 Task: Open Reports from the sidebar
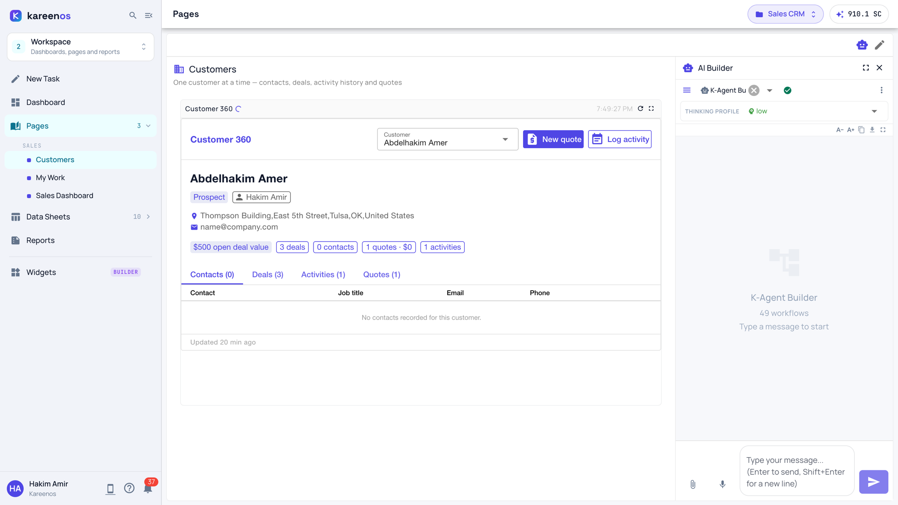point(81,240)
